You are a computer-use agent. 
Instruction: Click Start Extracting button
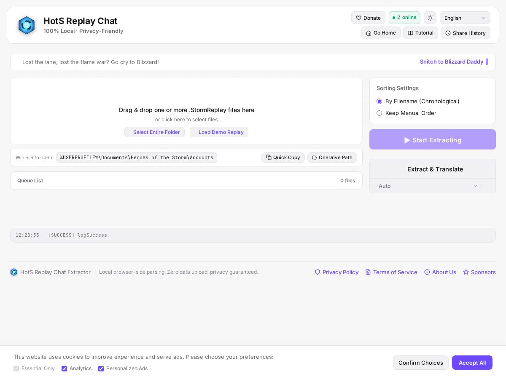(x=433, y=139)
